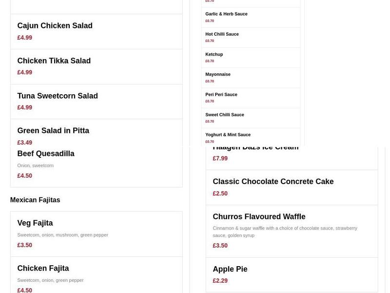Choose Tuna Sweetcorn Salad
390x293 pixels.
(58, 96)
